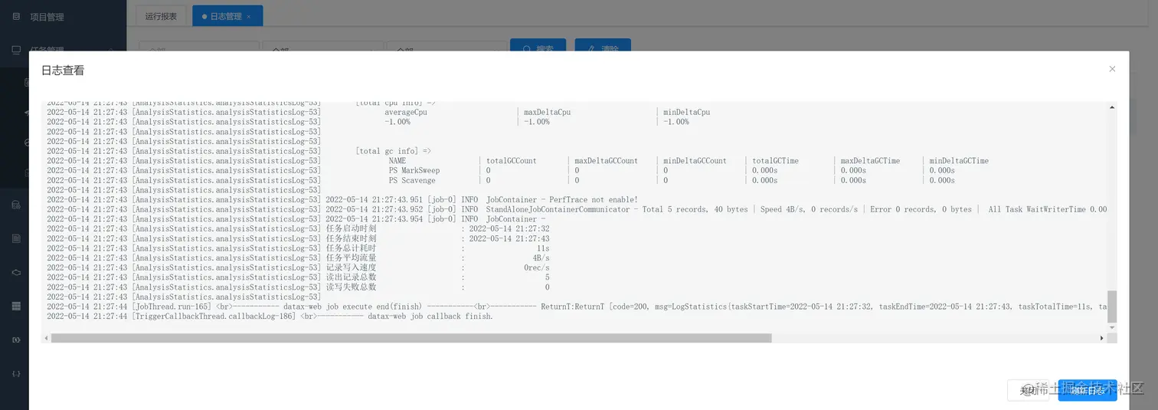Viewport: 1158px width, 410px height.
Task: Click the 任务管理 monitor icon in sidebar
Action: pos(16,50)
